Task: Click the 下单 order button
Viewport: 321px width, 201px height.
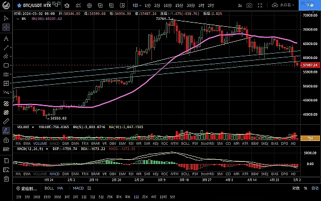Action: coord(310,5)
